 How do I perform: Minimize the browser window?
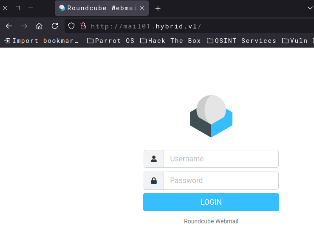(x=31, y=8)
